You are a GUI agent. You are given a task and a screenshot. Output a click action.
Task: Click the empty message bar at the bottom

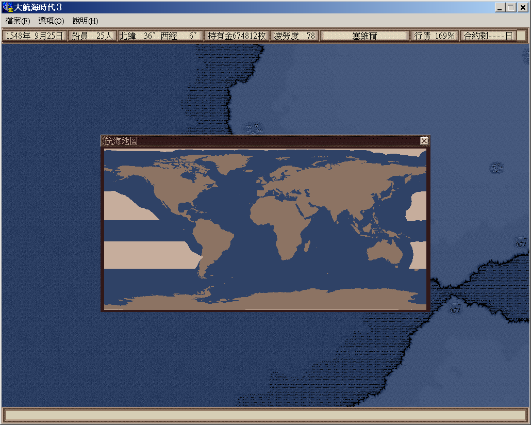pyautogui.click(x=265, y=415)
